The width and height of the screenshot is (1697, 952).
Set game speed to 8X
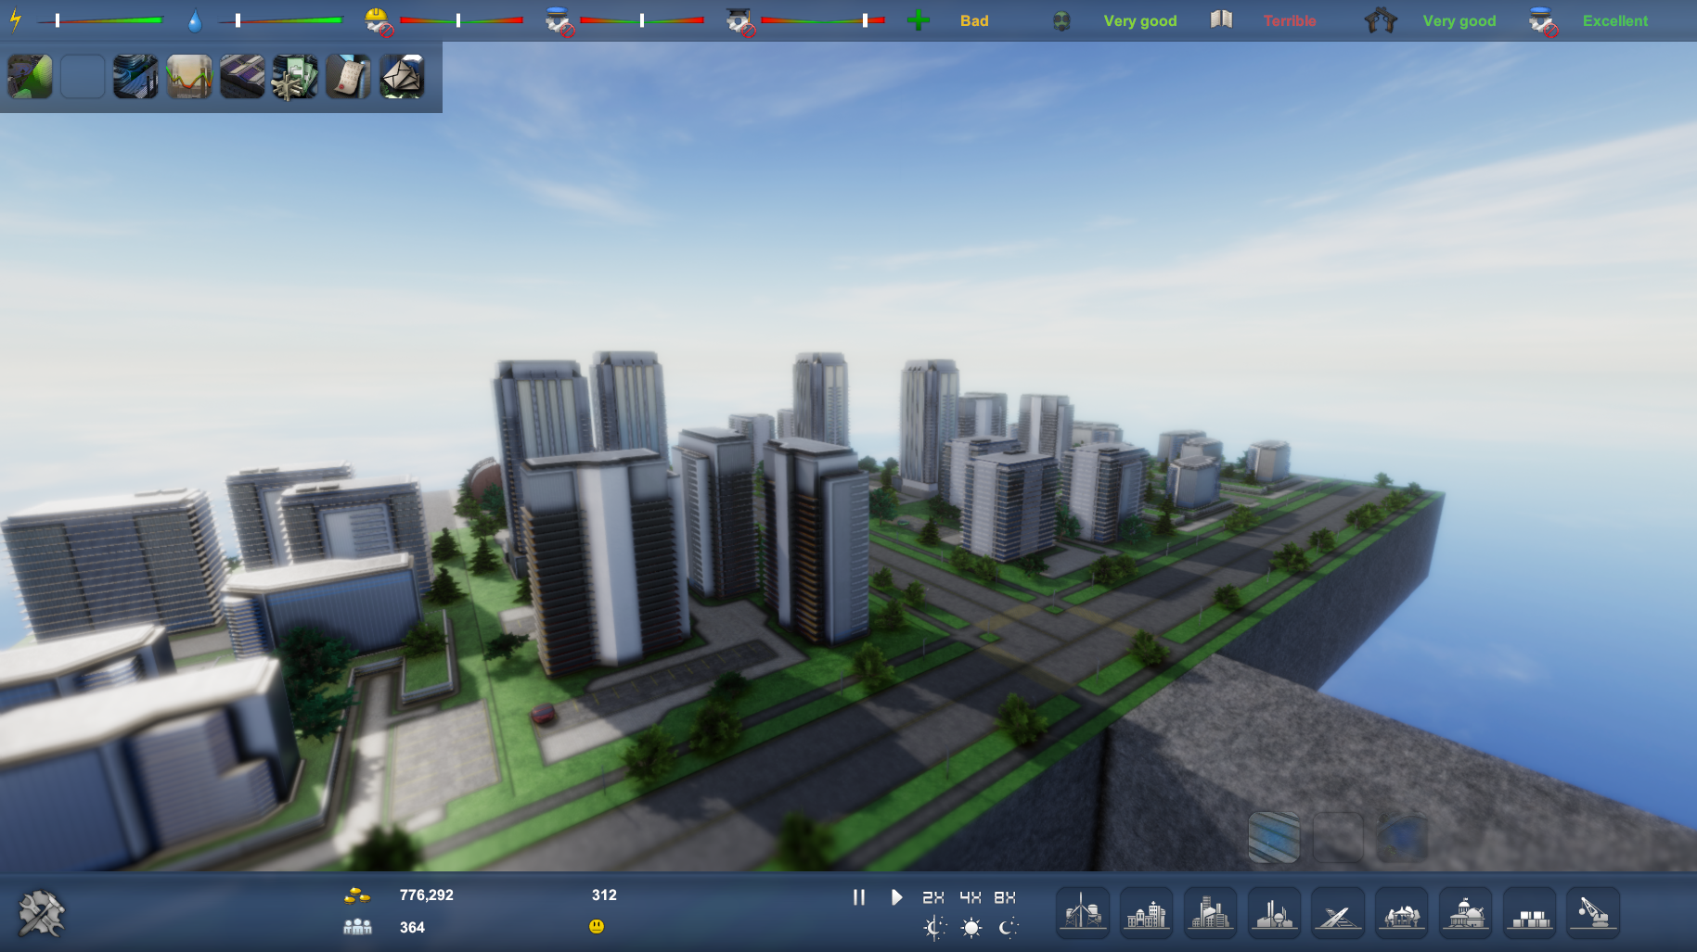(x=1005, y=897)
